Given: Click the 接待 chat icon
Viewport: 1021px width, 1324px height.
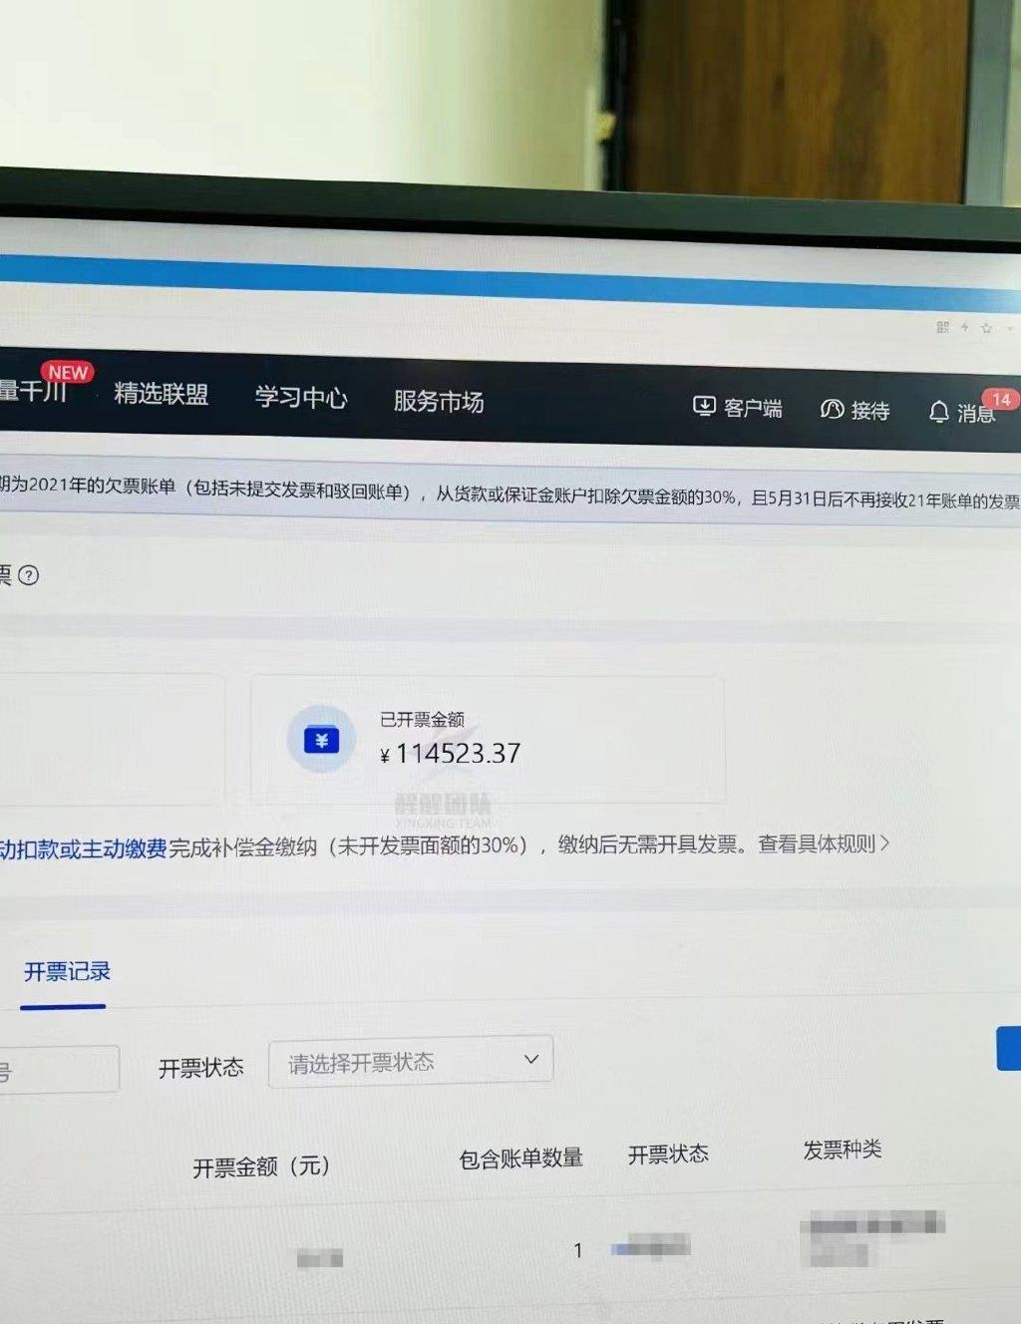Looking at the screenshot, I should tap(832, 409).
